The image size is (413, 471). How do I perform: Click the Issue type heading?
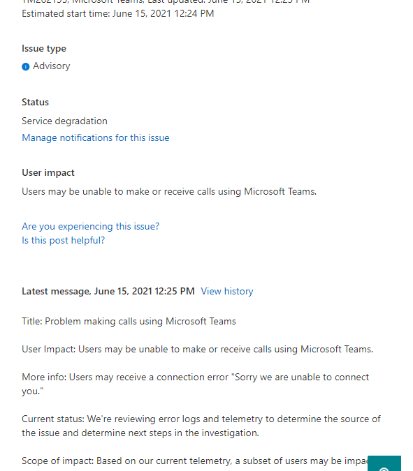(44, 48)
